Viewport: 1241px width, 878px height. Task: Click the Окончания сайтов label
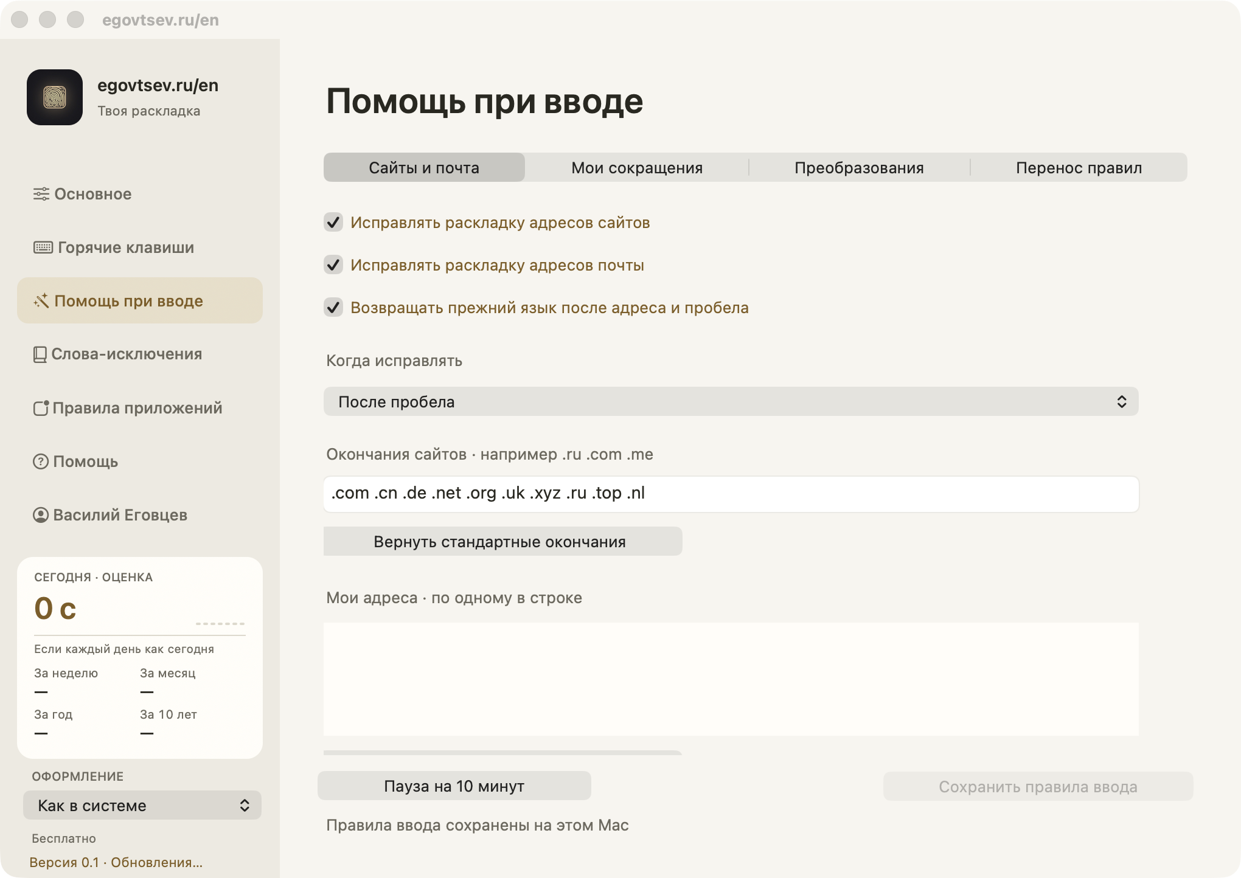(490, 454)
